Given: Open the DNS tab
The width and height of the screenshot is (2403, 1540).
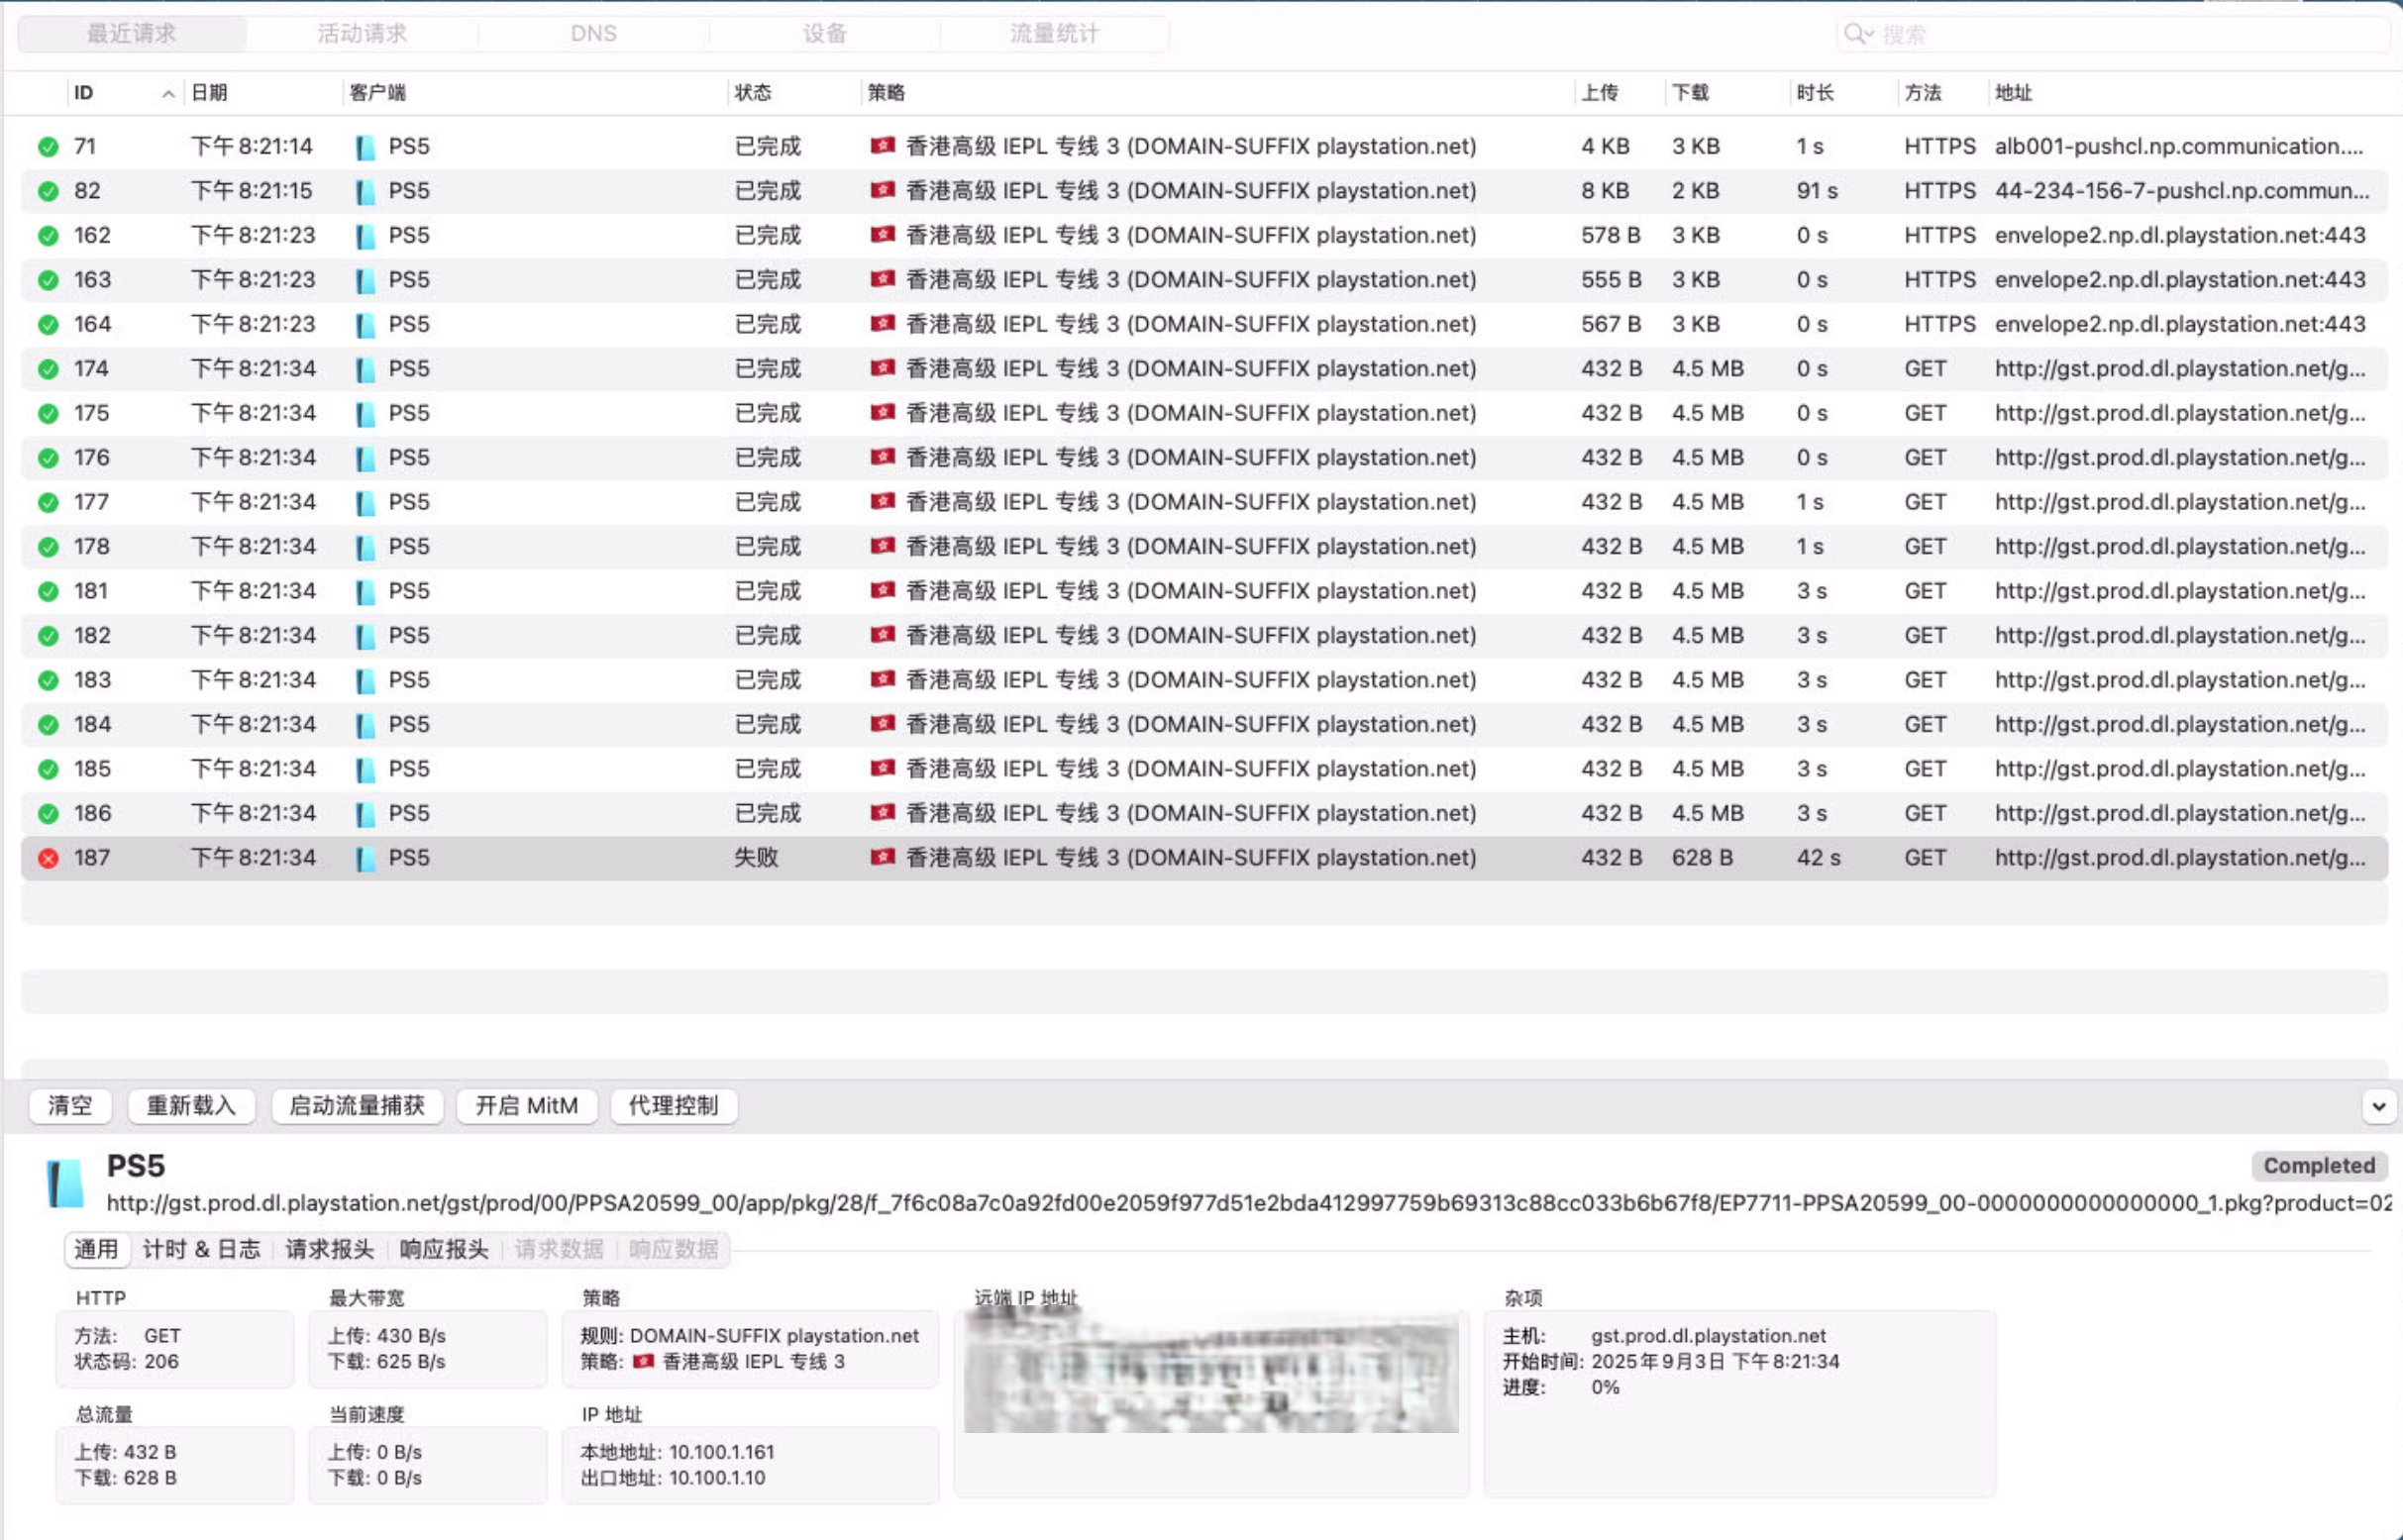Looking at the screenshot, I should tap(593, 34).
